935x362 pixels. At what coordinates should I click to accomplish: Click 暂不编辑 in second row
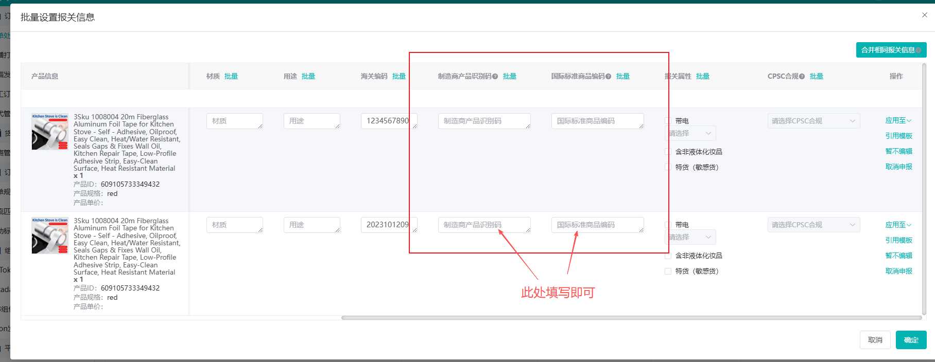click(x=899, y=256)
